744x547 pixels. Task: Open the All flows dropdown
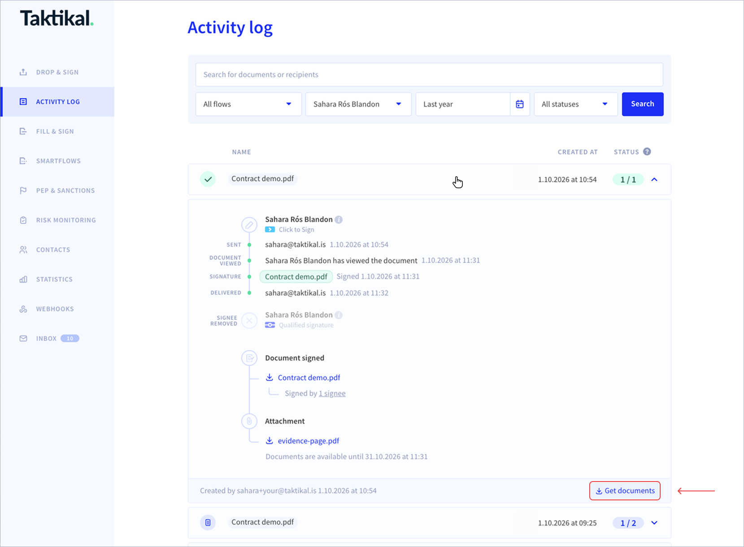(x=248, y=104)
